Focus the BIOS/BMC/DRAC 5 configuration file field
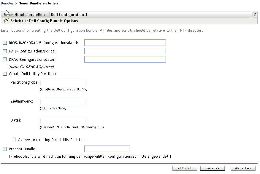Viewport: 260px width, 174px height. pos(125,43)
